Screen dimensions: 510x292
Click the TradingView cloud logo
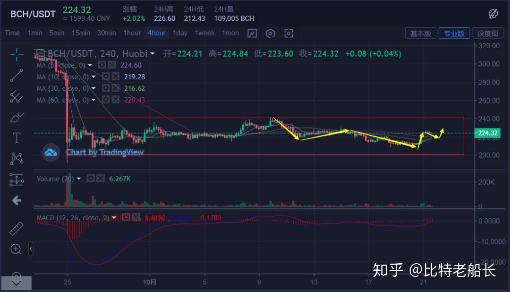pos(51,152)
